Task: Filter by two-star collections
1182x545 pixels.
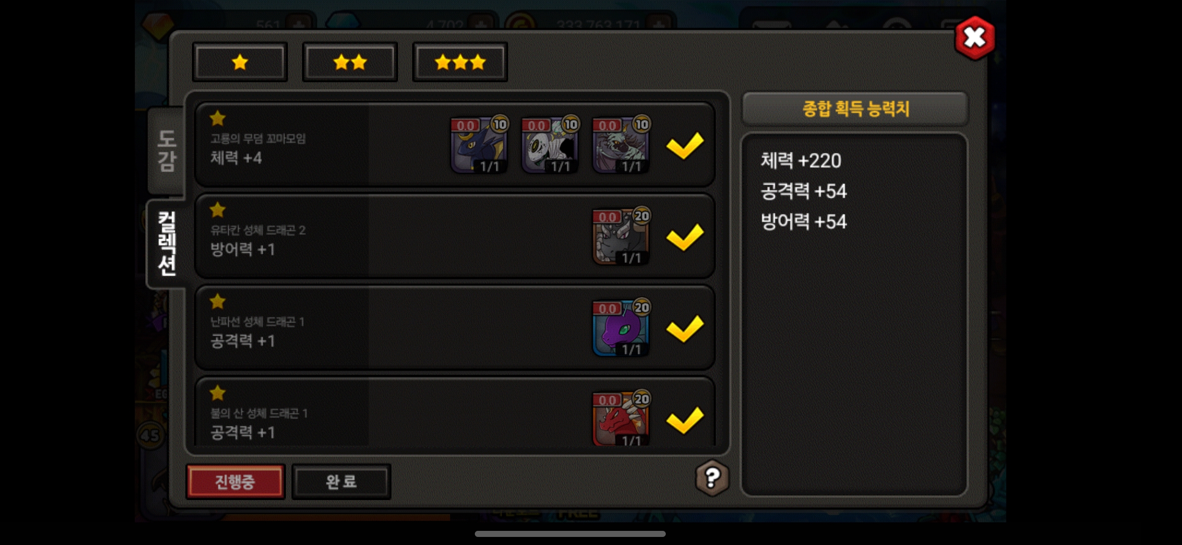Action: pyautogui.click(x=350, y=62)
